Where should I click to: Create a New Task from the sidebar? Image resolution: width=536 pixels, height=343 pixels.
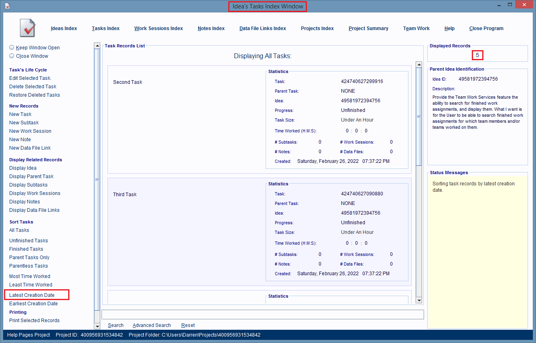tap(20, 114)
